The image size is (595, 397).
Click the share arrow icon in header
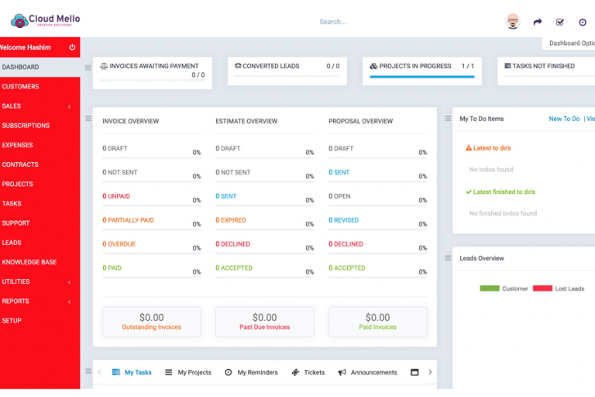click(538, 22)
